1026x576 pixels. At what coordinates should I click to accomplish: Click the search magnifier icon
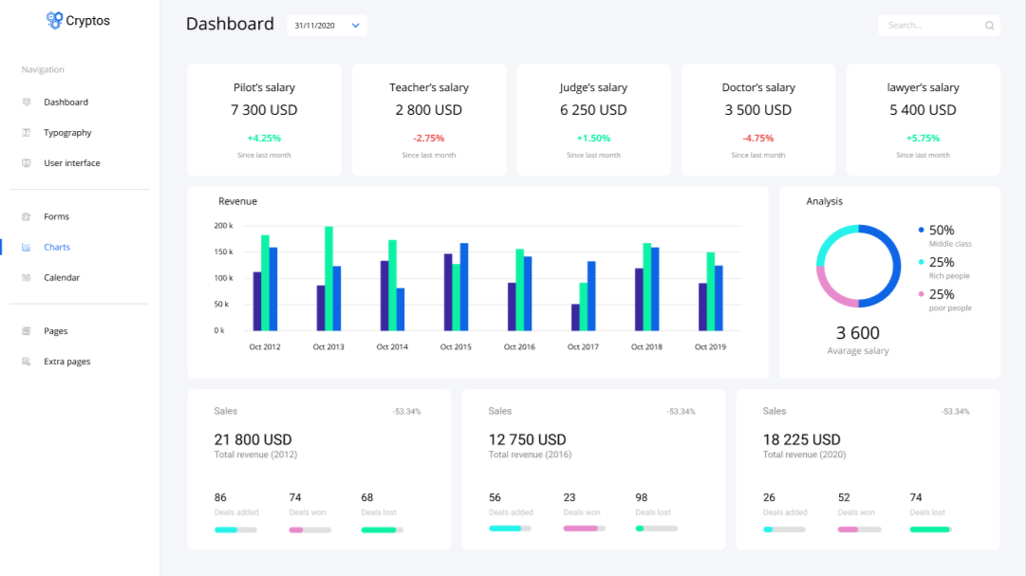click(989, 26)
